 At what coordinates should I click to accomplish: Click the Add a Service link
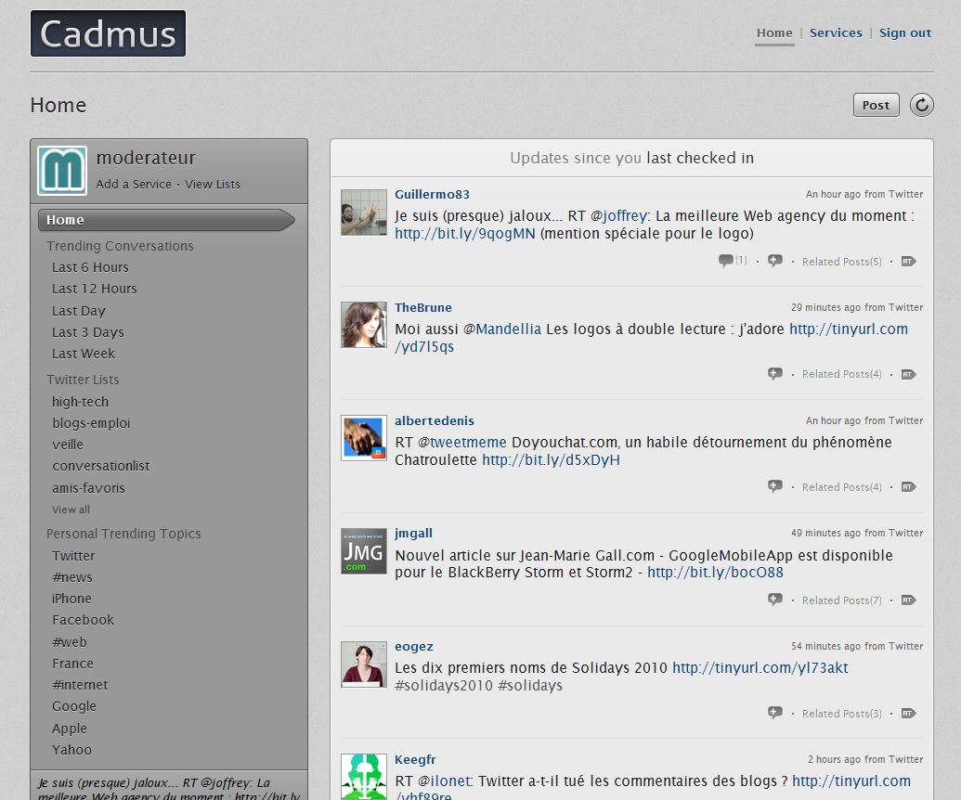tap(134, 184)
